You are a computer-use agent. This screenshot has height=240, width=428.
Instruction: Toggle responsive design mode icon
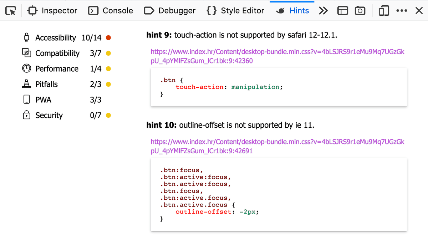384,11
